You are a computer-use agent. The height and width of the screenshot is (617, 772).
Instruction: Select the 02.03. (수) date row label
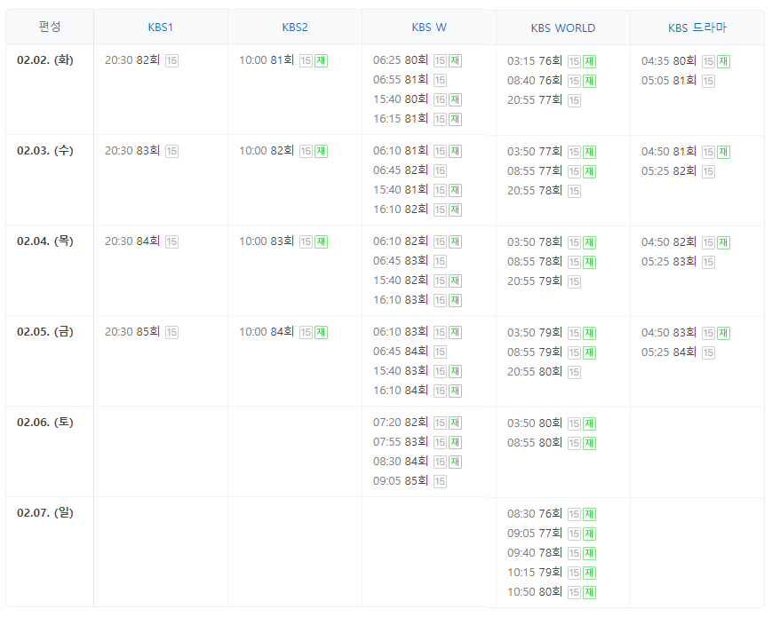tap(44, 151)
